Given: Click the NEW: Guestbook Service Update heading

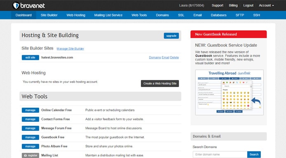Looking at the screenshot, I should (226, 45).
